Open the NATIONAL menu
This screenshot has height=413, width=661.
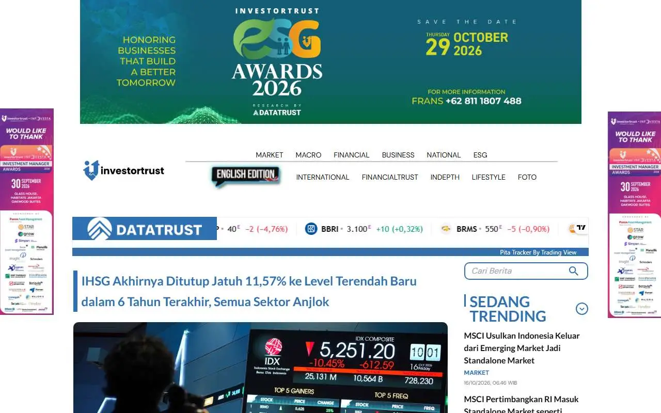[x=444, y=155]
